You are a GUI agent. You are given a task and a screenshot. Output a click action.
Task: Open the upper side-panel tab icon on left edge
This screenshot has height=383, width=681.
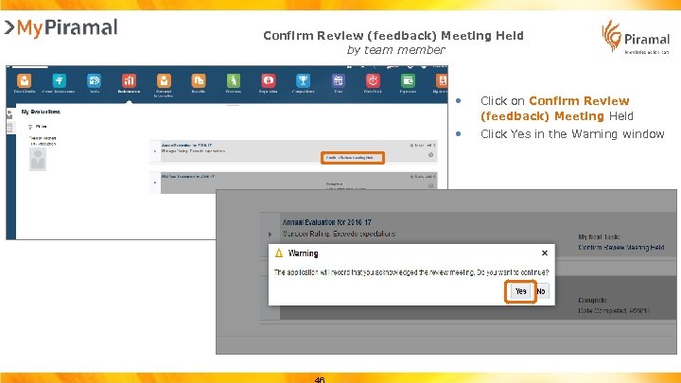coord(9,114)
